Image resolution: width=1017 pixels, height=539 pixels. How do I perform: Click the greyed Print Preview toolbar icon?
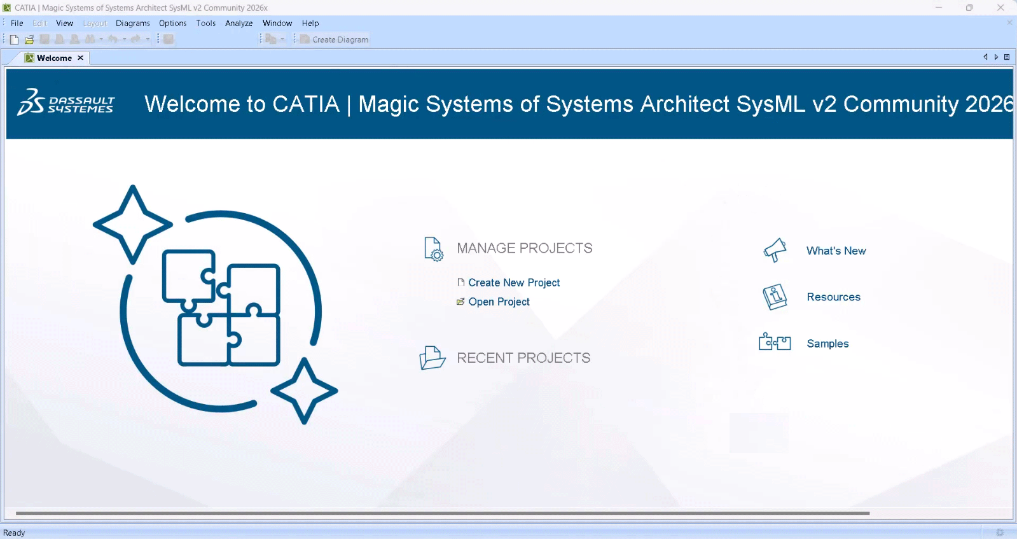click(75, 39)
